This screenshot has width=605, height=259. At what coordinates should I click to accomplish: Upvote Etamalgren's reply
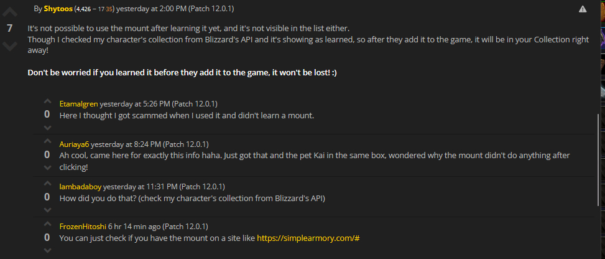pos(47,101)
